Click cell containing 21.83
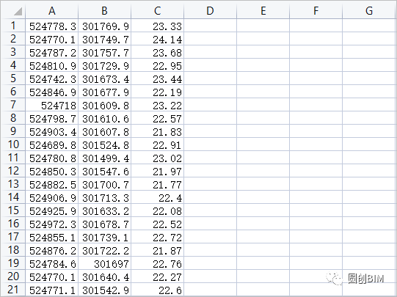This screenshot has height=297, width=397. tap(158, 131)
